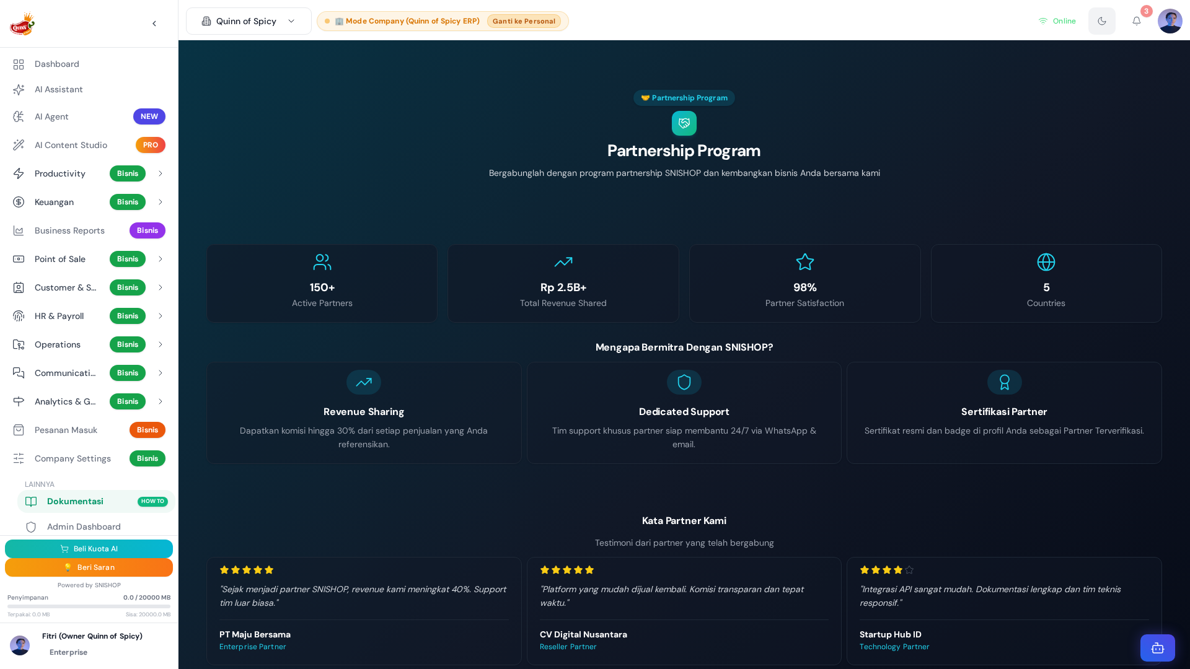
Task: Click the Dedicated Support shield icon
Action: [x=684, y=382]
